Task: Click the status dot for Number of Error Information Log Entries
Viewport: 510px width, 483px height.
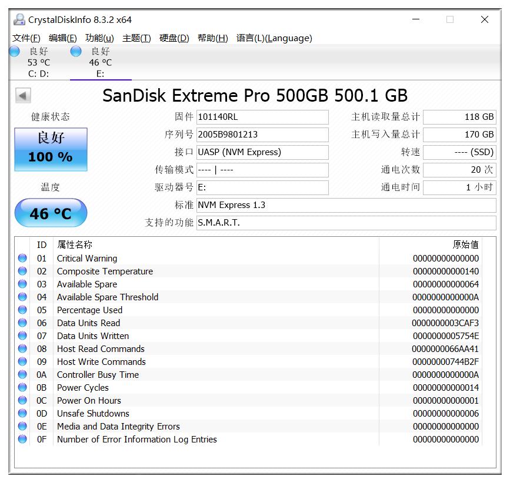Action: click(x=22, y=439)
